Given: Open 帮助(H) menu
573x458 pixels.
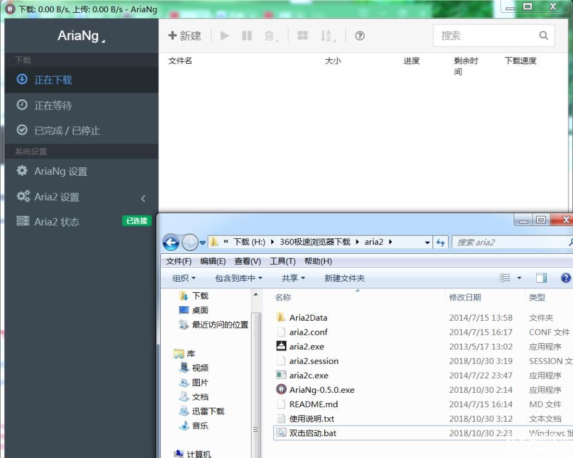Looking at the screenshot, I should pos(318,261).
